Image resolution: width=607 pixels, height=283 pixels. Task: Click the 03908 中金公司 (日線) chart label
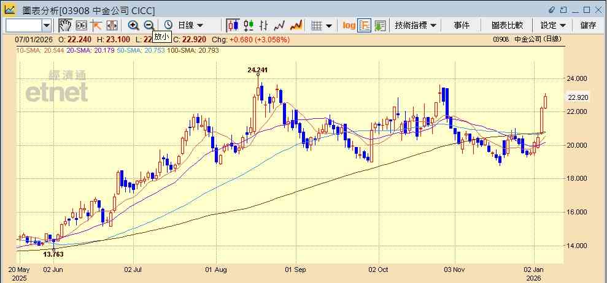(527, 39)
